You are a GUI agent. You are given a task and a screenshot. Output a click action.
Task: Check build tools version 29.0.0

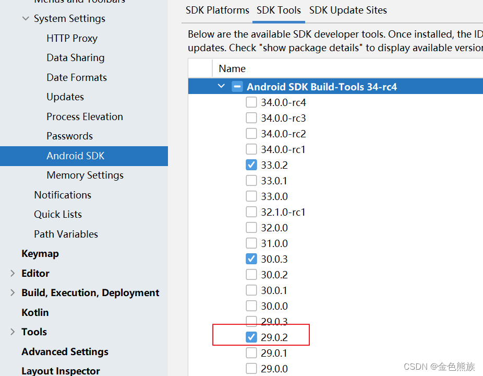click(251, 369)
